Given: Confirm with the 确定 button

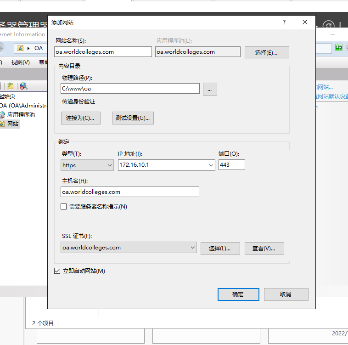Looking at the screenshot, I should tap(238, 294).
